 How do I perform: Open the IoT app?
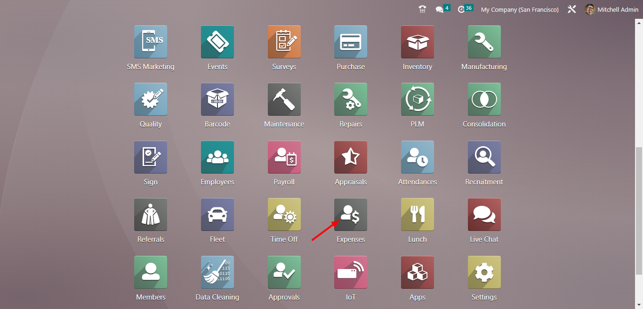tap(350, 278)
